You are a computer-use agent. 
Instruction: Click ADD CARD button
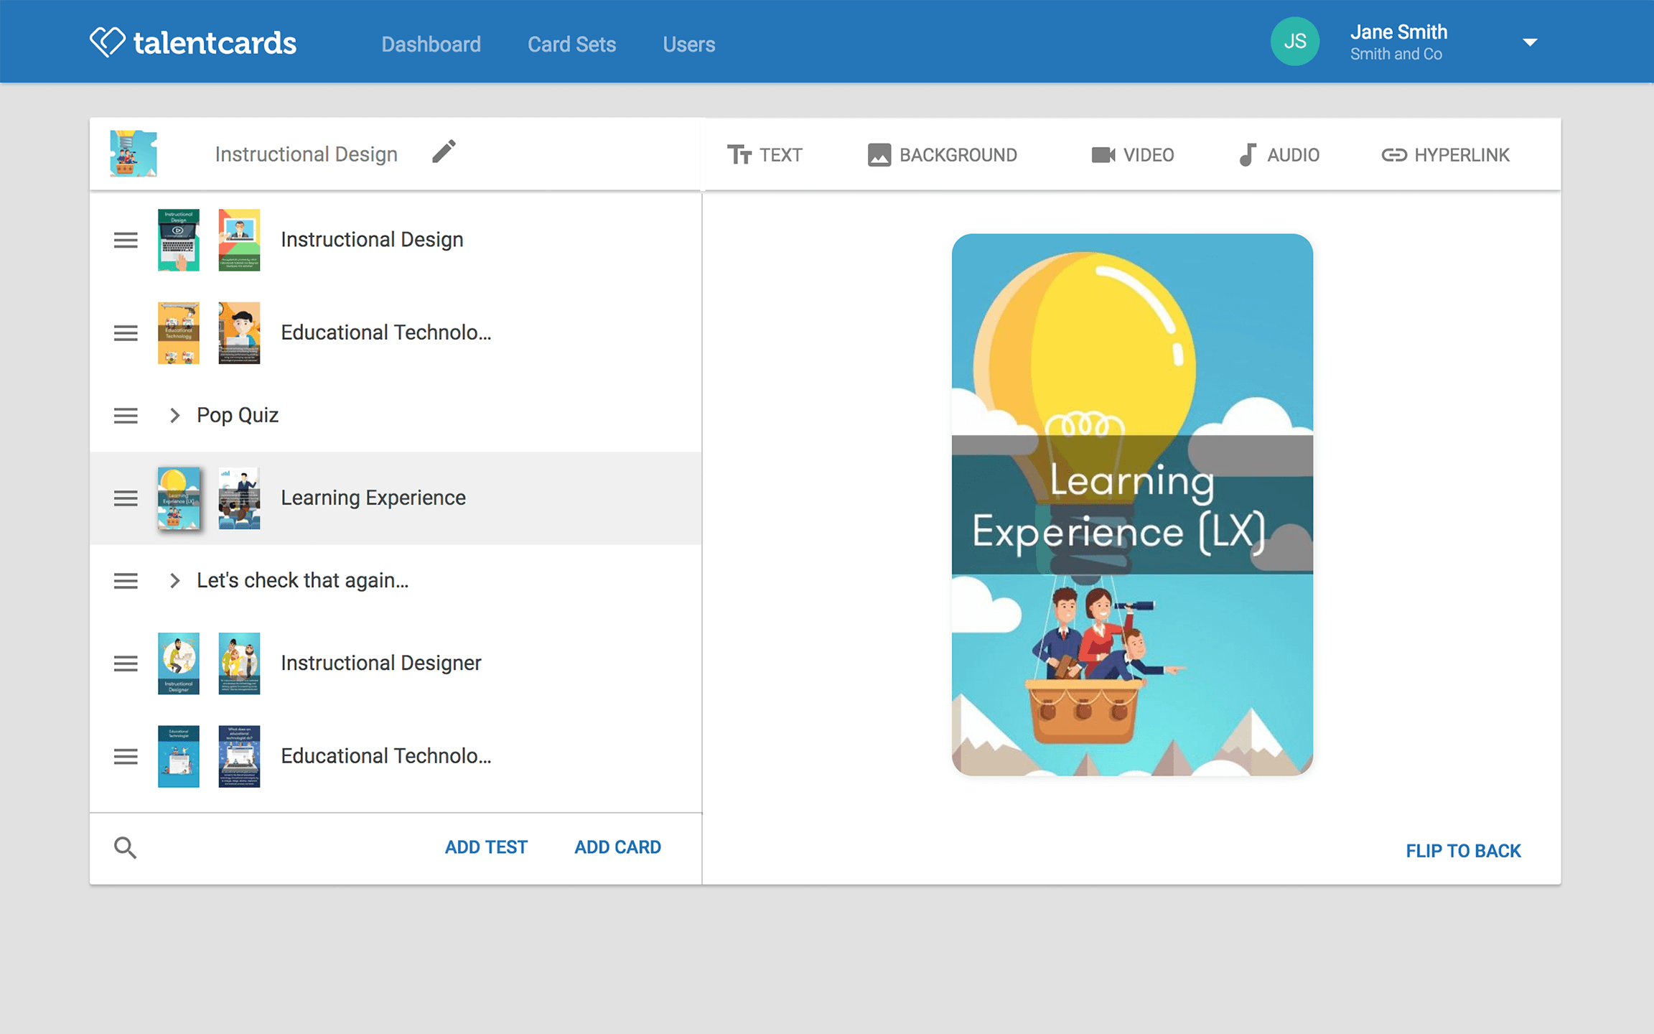(x=617, y=847)
